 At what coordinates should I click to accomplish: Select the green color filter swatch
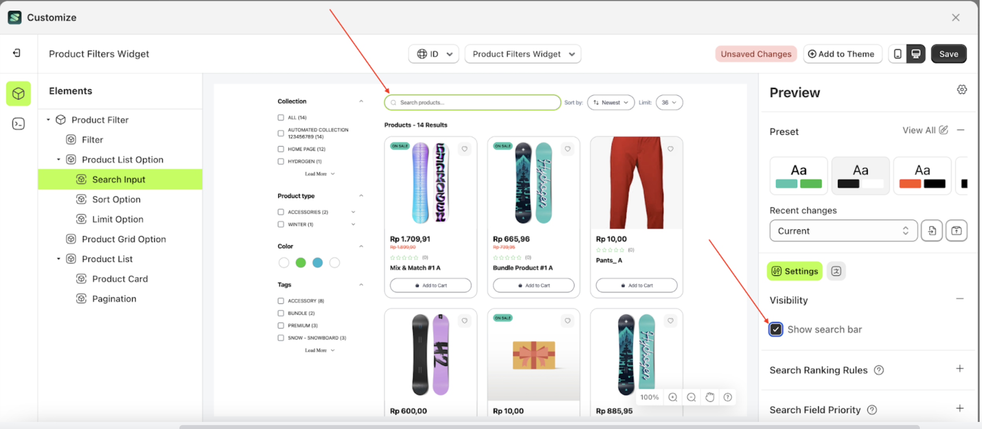(x=301, y=262)
